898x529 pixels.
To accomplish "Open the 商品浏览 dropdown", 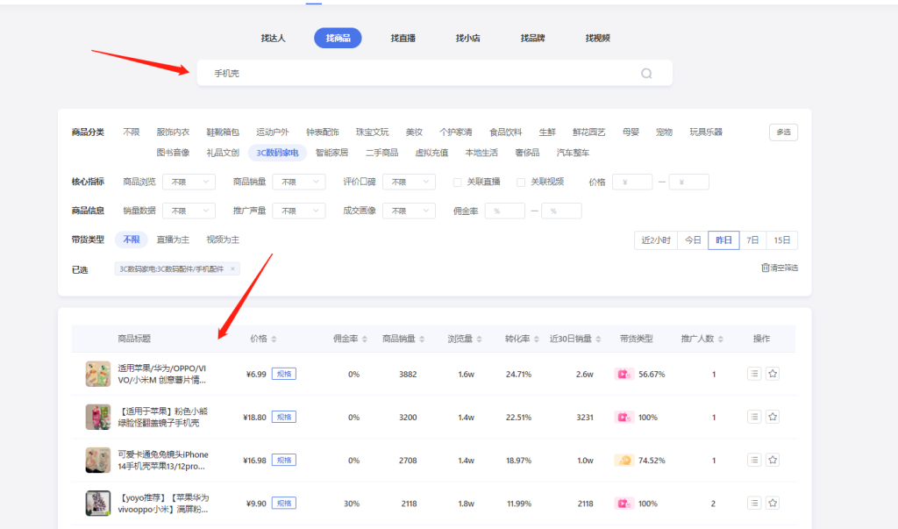I will coord(189,182).
